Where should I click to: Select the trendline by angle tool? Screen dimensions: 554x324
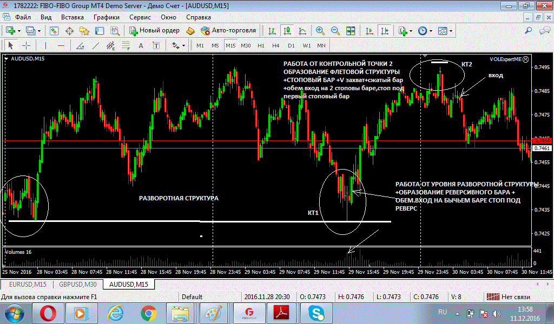pyautogui.click(x=80, y=45)
